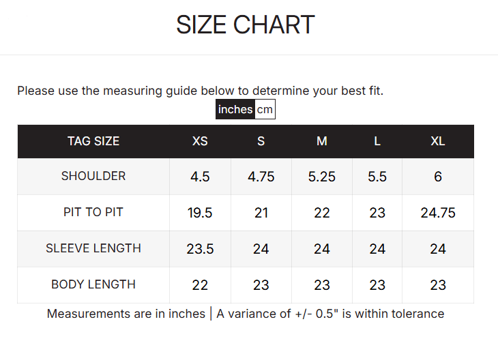The width and height of the screenshot is (498, 341).
Task: Select the PIT TO PIT row label
Action: (x=93, y=212)
